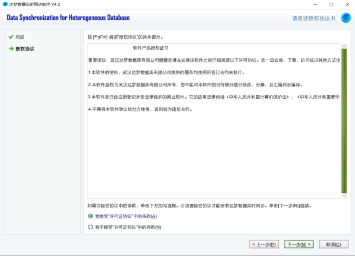Click the license clause starting with 2.本软件版权
This screenshot has width=355, height=256.
pyautogui.click(x=195, y=85)
